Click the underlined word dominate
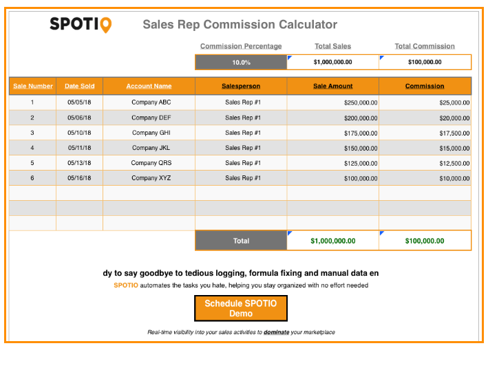This screenshot has width=488, height=381. 277,332
